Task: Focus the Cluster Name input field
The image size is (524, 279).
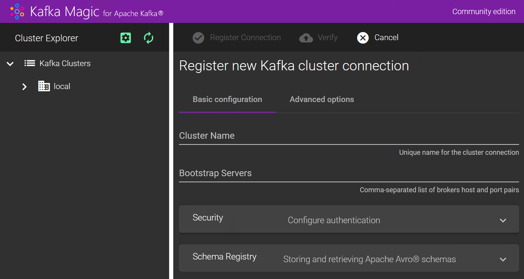Action: pyautogui.click(x=349, y=136)
